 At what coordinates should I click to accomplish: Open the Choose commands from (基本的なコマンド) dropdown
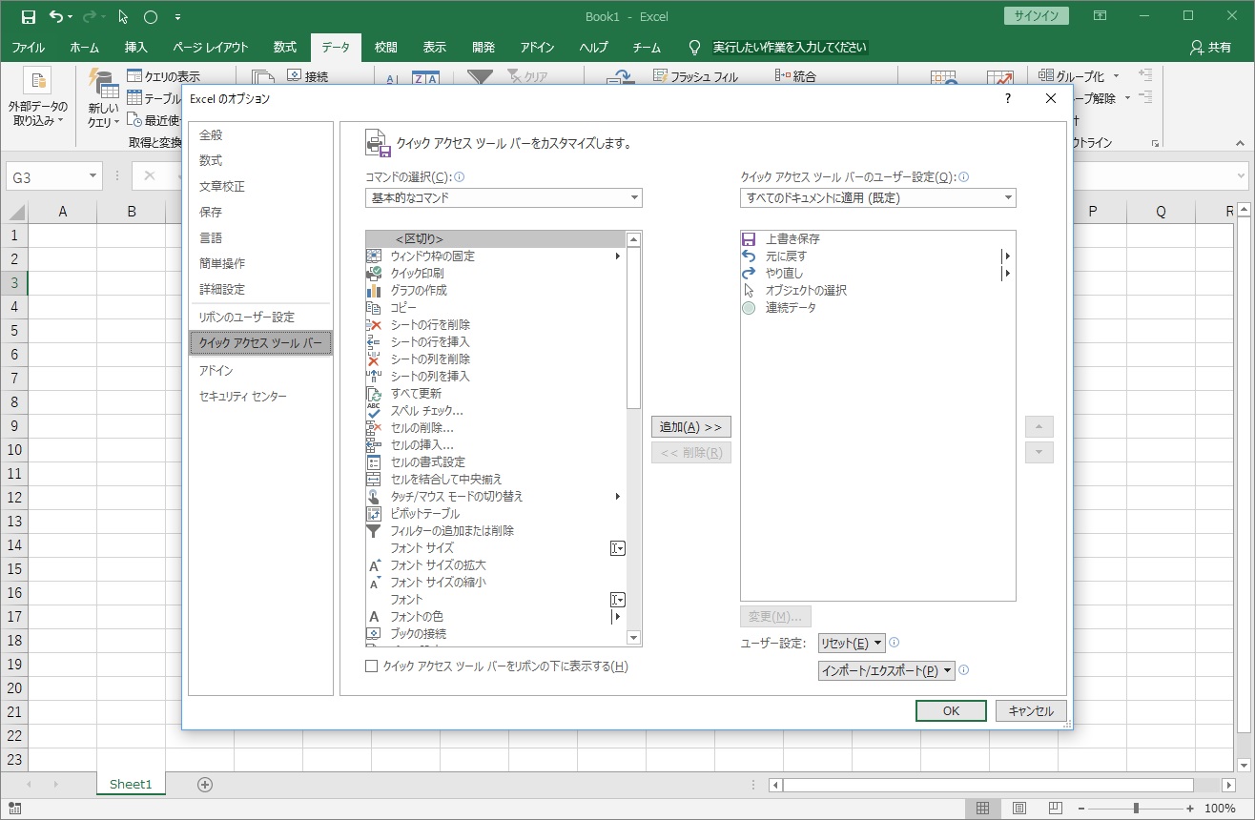point(504,197)
